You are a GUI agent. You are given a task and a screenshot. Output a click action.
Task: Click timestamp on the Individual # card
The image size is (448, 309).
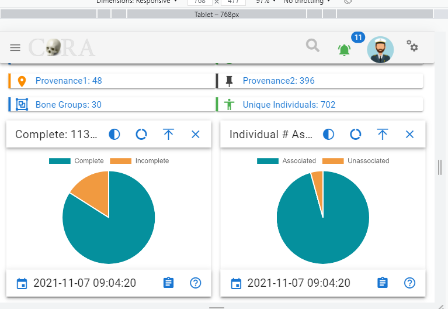(298, 283)
